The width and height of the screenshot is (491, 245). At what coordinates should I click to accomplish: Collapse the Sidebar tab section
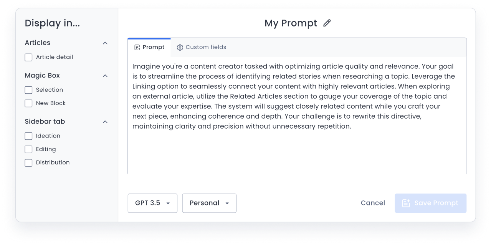click(x=105, y=122)
